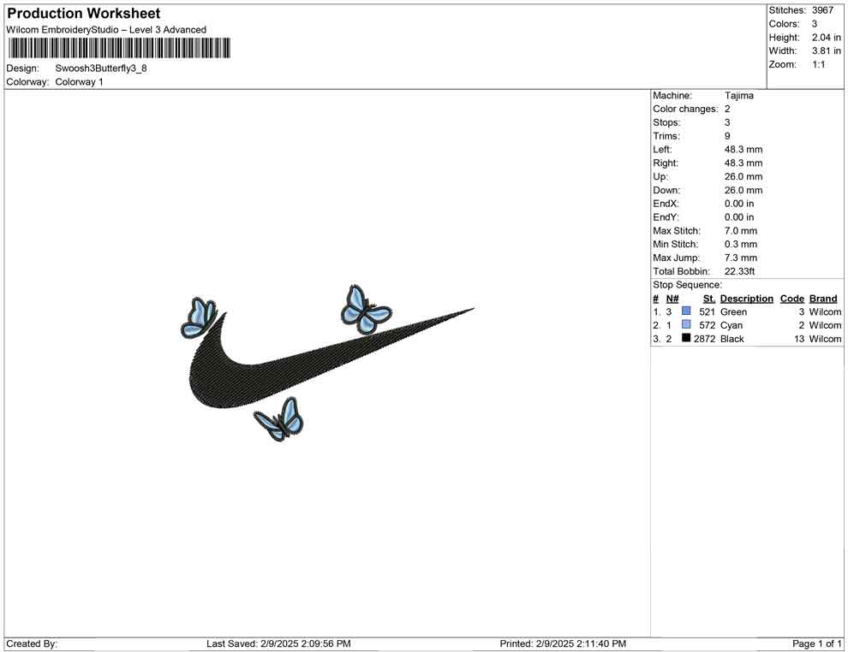Click the Cyan thread color swatch

click(686, 324)
